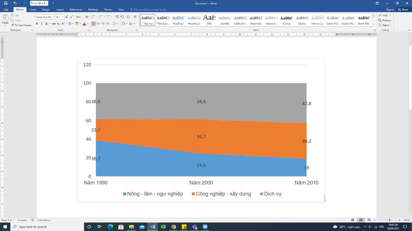The image size is (412, 231).
Task: Open the Borders dropdown arrow
Action: click(134, 24)
